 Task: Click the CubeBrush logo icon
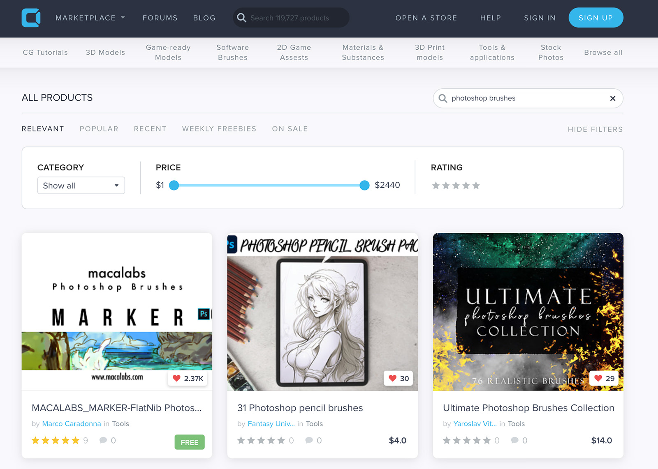coord(31,18)
